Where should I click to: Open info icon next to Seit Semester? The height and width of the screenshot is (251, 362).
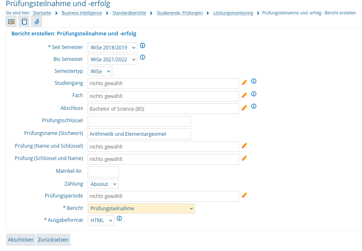pos(143,46)
